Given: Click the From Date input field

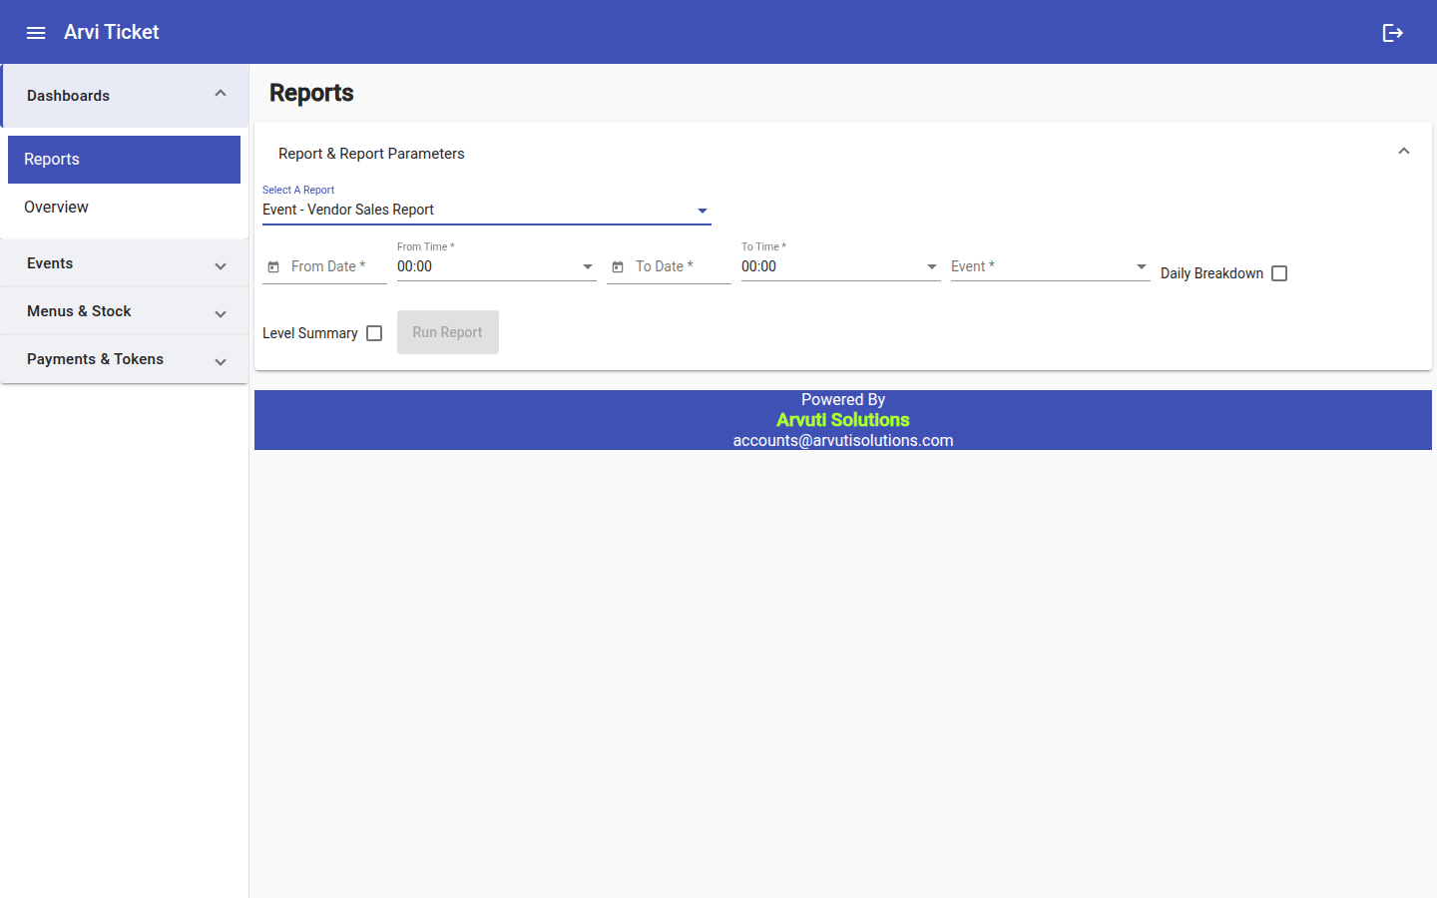Looking at the screenshot, I should (x=336, y=266).
